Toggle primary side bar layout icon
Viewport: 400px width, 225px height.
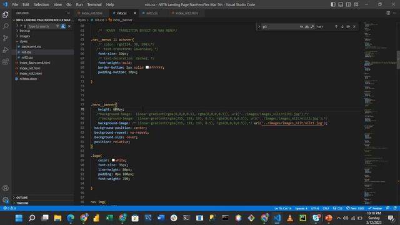pos(333,4)
